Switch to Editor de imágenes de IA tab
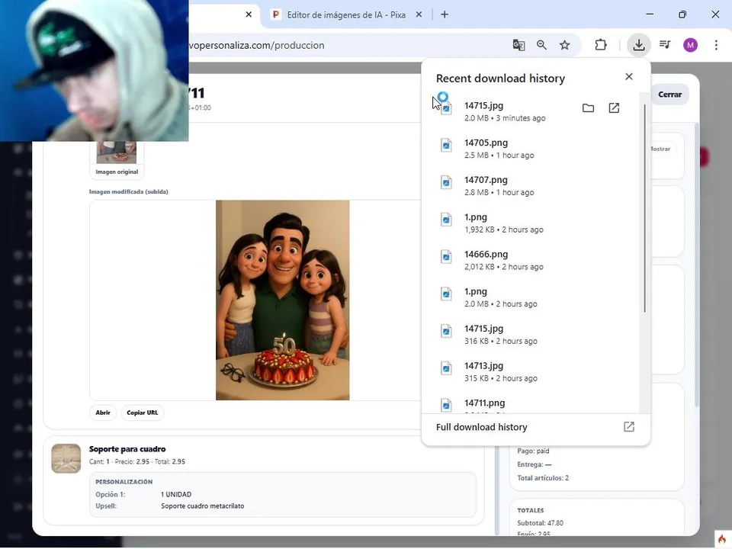 point(346,14)
